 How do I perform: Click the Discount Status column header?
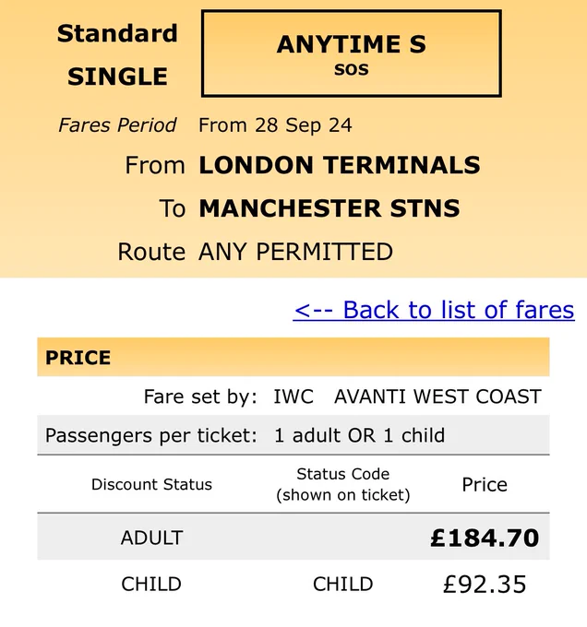pos(151,484)
